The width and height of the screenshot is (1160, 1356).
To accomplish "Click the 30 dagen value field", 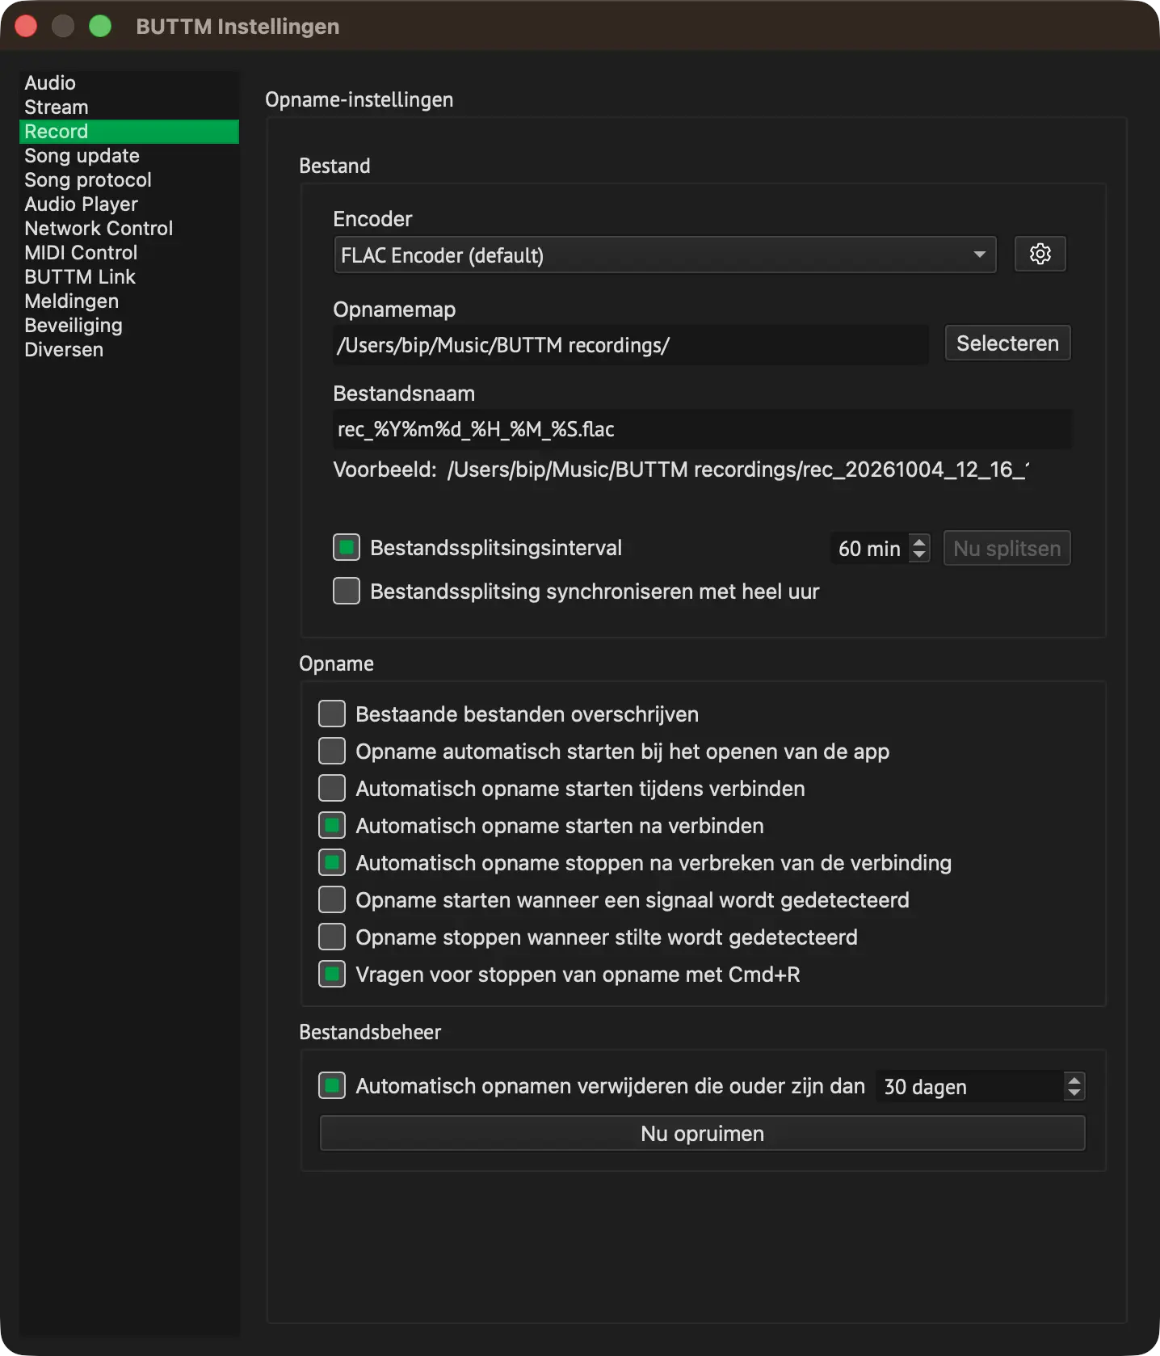I will [970, 1087].
